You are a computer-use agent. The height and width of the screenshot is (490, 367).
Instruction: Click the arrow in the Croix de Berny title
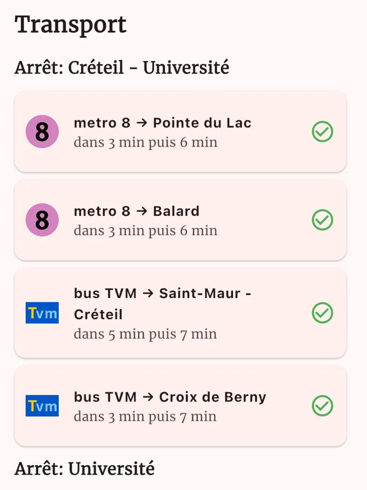(148, 397)
